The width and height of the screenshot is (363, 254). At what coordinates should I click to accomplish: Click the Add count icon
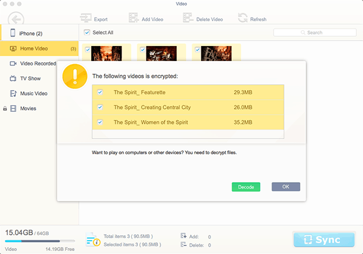183,236
